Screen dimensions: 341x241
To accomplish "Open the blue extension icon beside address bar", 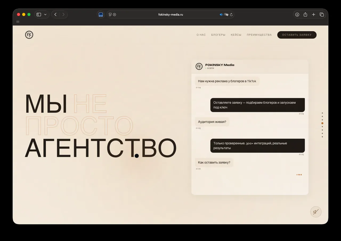I will point(101,15).
